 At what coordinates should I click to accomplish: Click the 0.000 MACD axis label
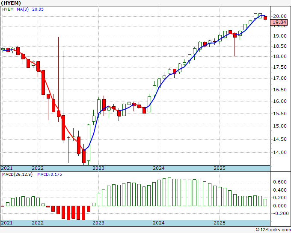click(280, 206)
